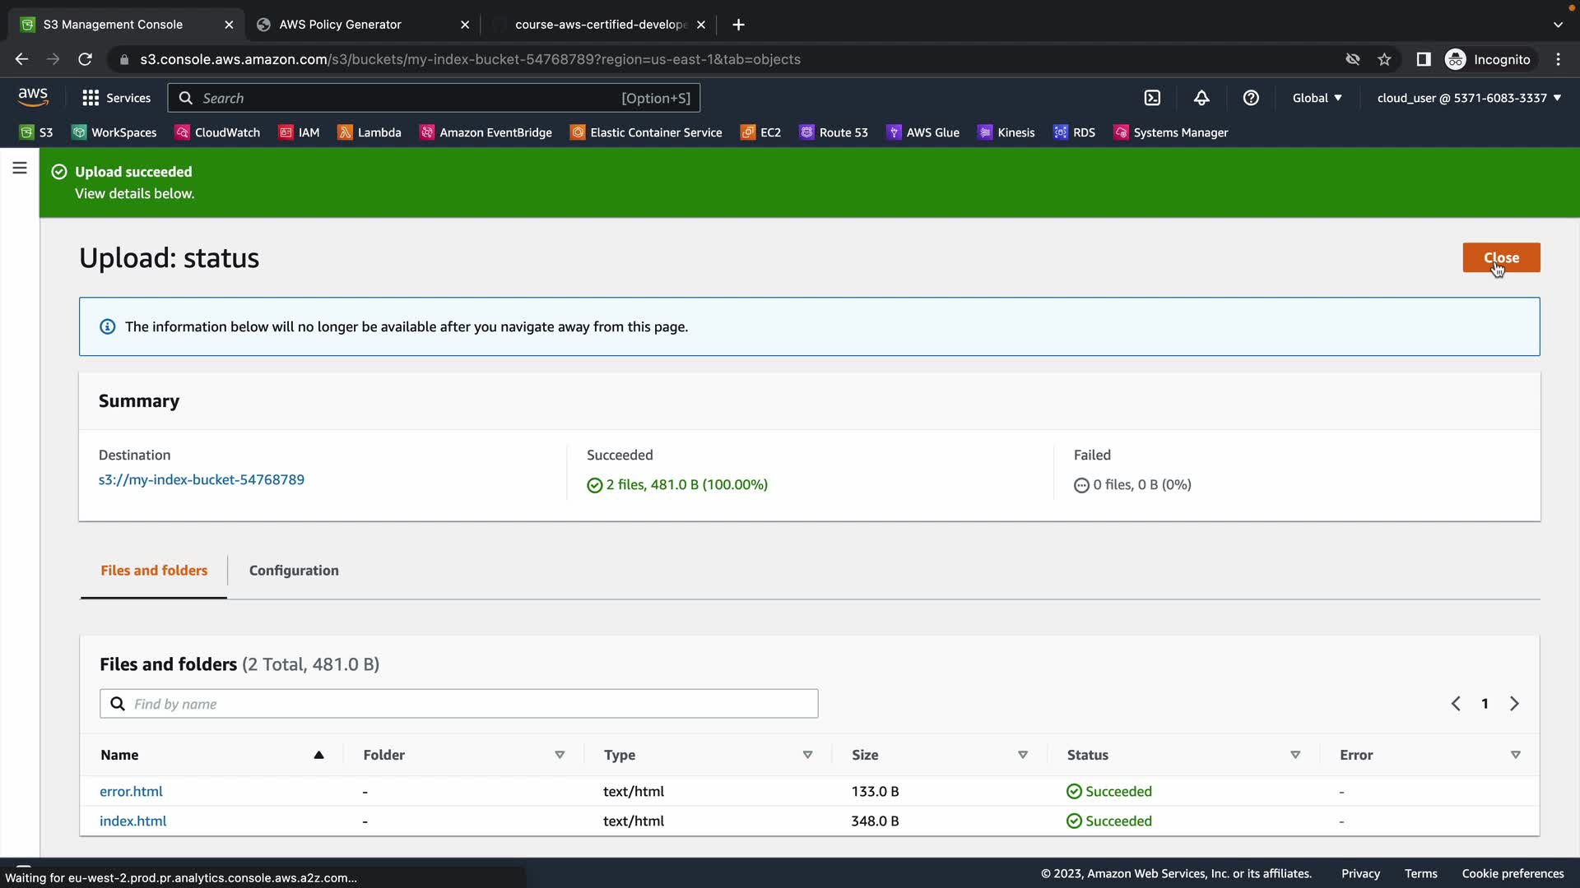Click the Find by name search field
Screen dimensions: 1580x888
[x=459, y=704]
